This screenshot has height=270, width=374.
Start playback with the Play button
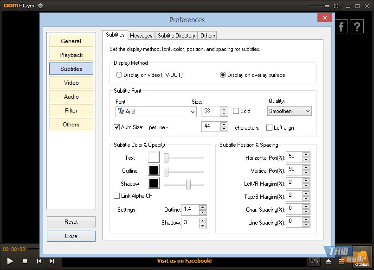10,261
